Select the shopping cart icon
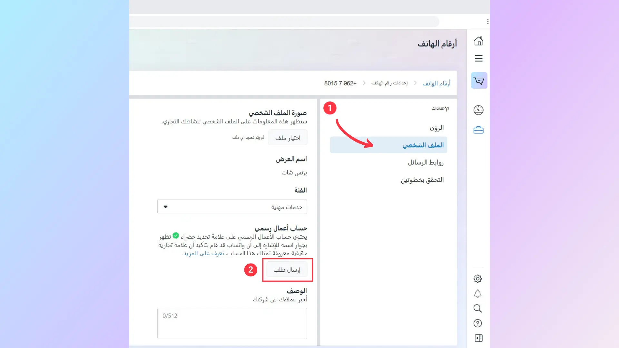The width and height of the screenshot is (619, 348). pos(479,81)
